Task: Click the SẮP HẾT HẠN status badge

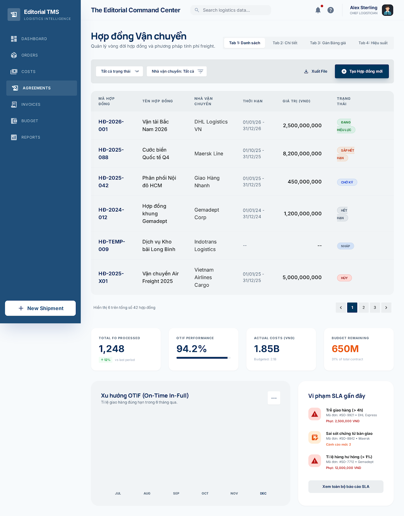Action: pyautogui.click(x=346, y=154)
